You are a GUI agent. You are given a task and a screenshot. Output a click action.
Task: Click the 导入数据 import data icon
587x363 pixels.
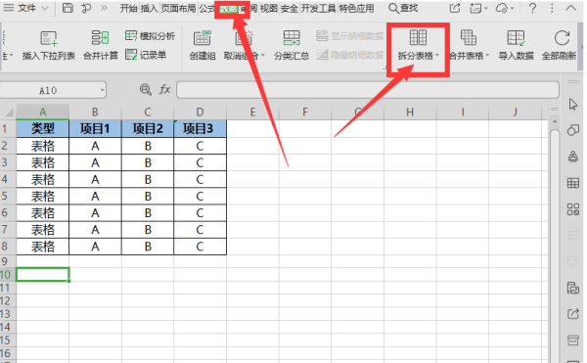click(x=516, y=38)
